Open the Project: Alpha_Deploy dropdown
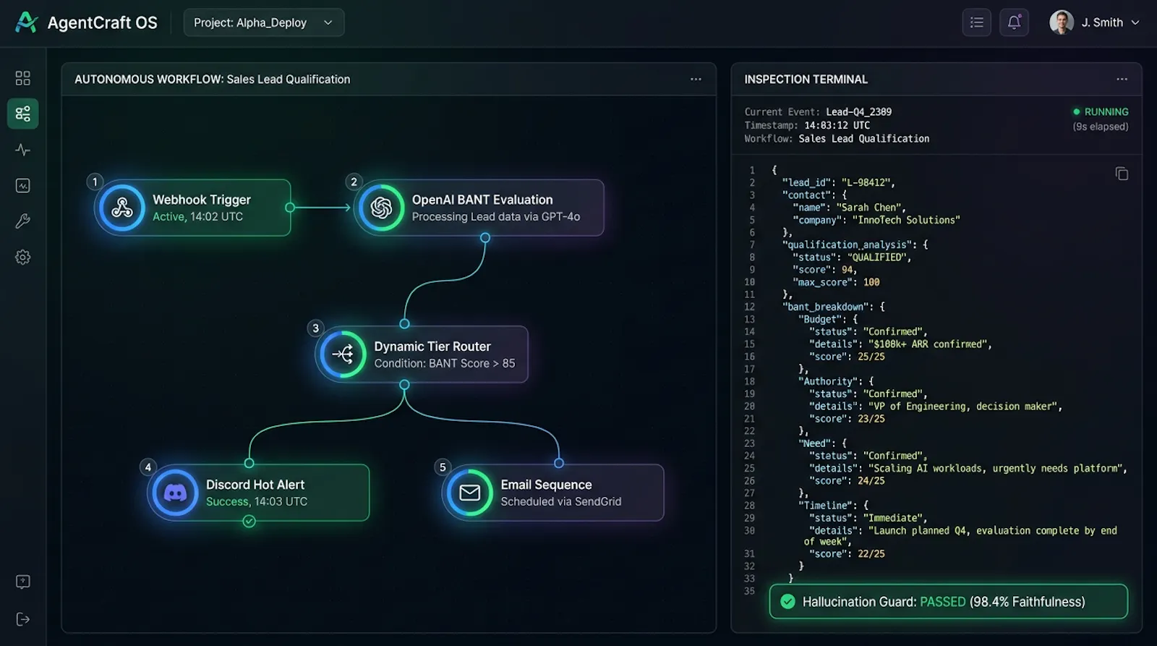Viewport: 1157px width, 646px height. 264,22
